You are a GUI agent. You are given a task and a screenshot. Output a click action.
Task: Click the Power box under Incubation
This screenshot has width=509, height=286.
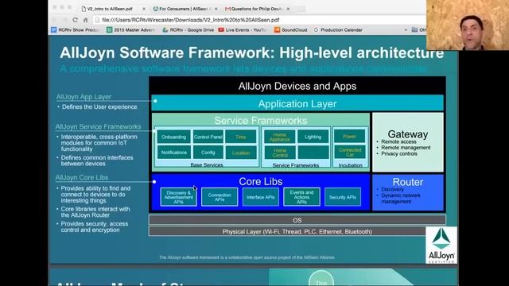[x=350, y=137]
